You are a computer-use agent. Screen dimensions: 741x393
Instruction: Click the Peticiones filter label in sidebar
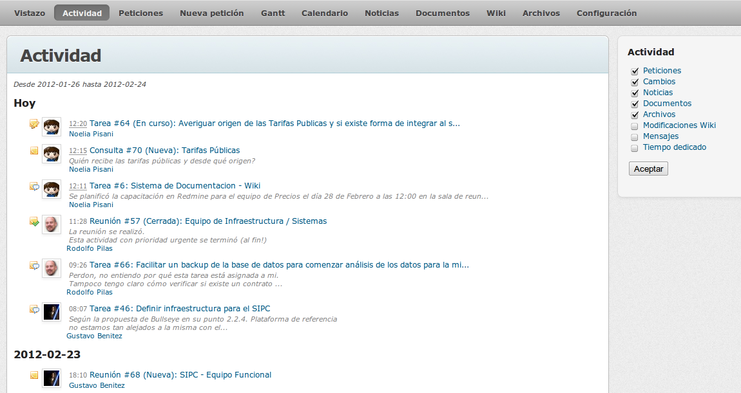click(662, 71)
